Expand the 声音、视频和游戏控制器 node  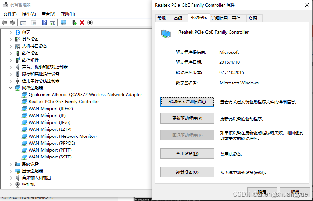[11, 67]
